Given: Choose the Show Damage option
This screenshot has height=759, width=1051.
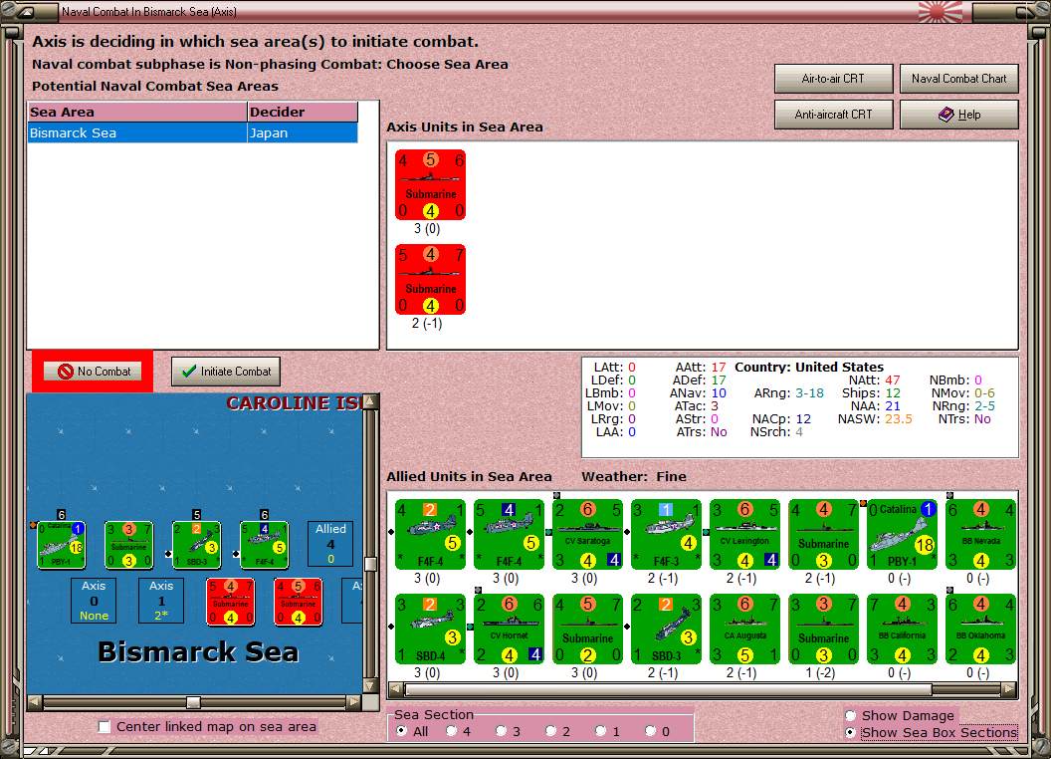Looking at the screenshot, I should 851,715.
